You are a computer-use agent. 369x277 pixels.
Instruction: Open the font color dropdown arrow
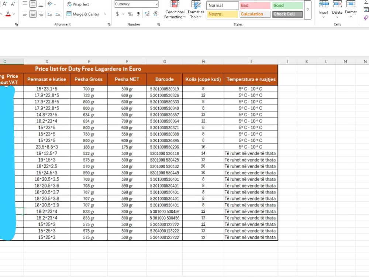[x=14, y=14]
